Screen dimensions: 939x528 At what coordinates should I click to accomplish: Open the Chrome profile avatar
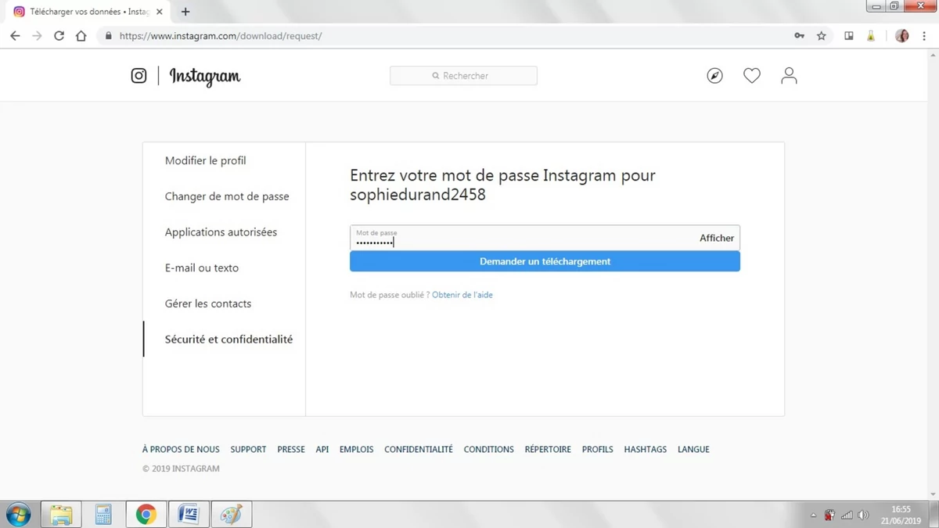click(902, 36)
